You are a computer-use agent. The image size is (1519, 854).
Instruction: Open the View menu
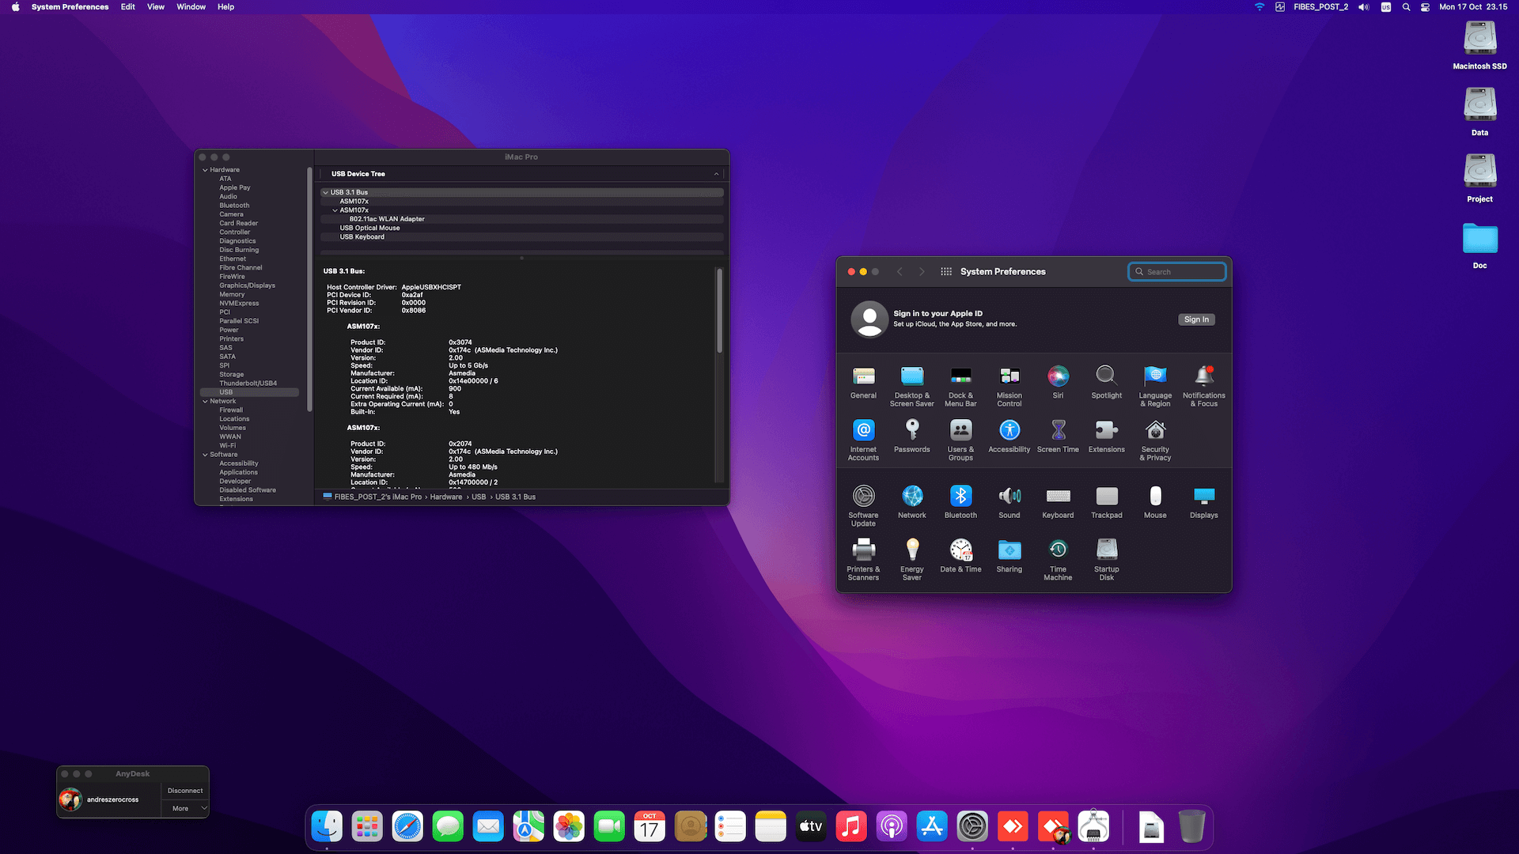(156, 7)
